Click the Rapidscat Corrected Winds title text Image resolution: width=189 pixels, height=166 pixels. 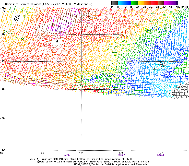pos(49,4)
